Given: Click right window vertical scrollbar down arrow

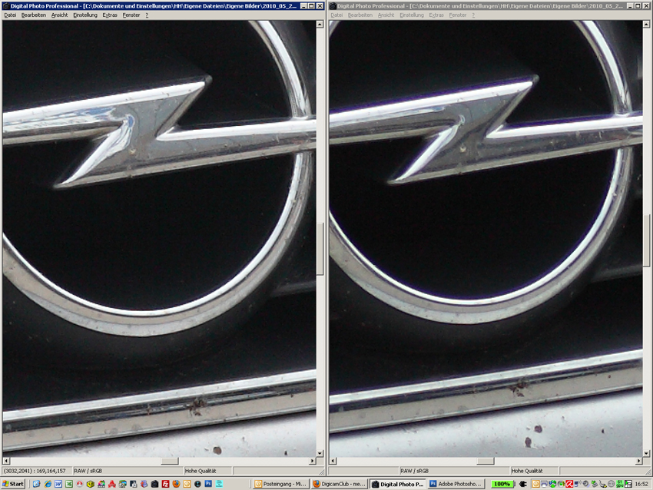Looking at the screenshot, I should [646, 453].
